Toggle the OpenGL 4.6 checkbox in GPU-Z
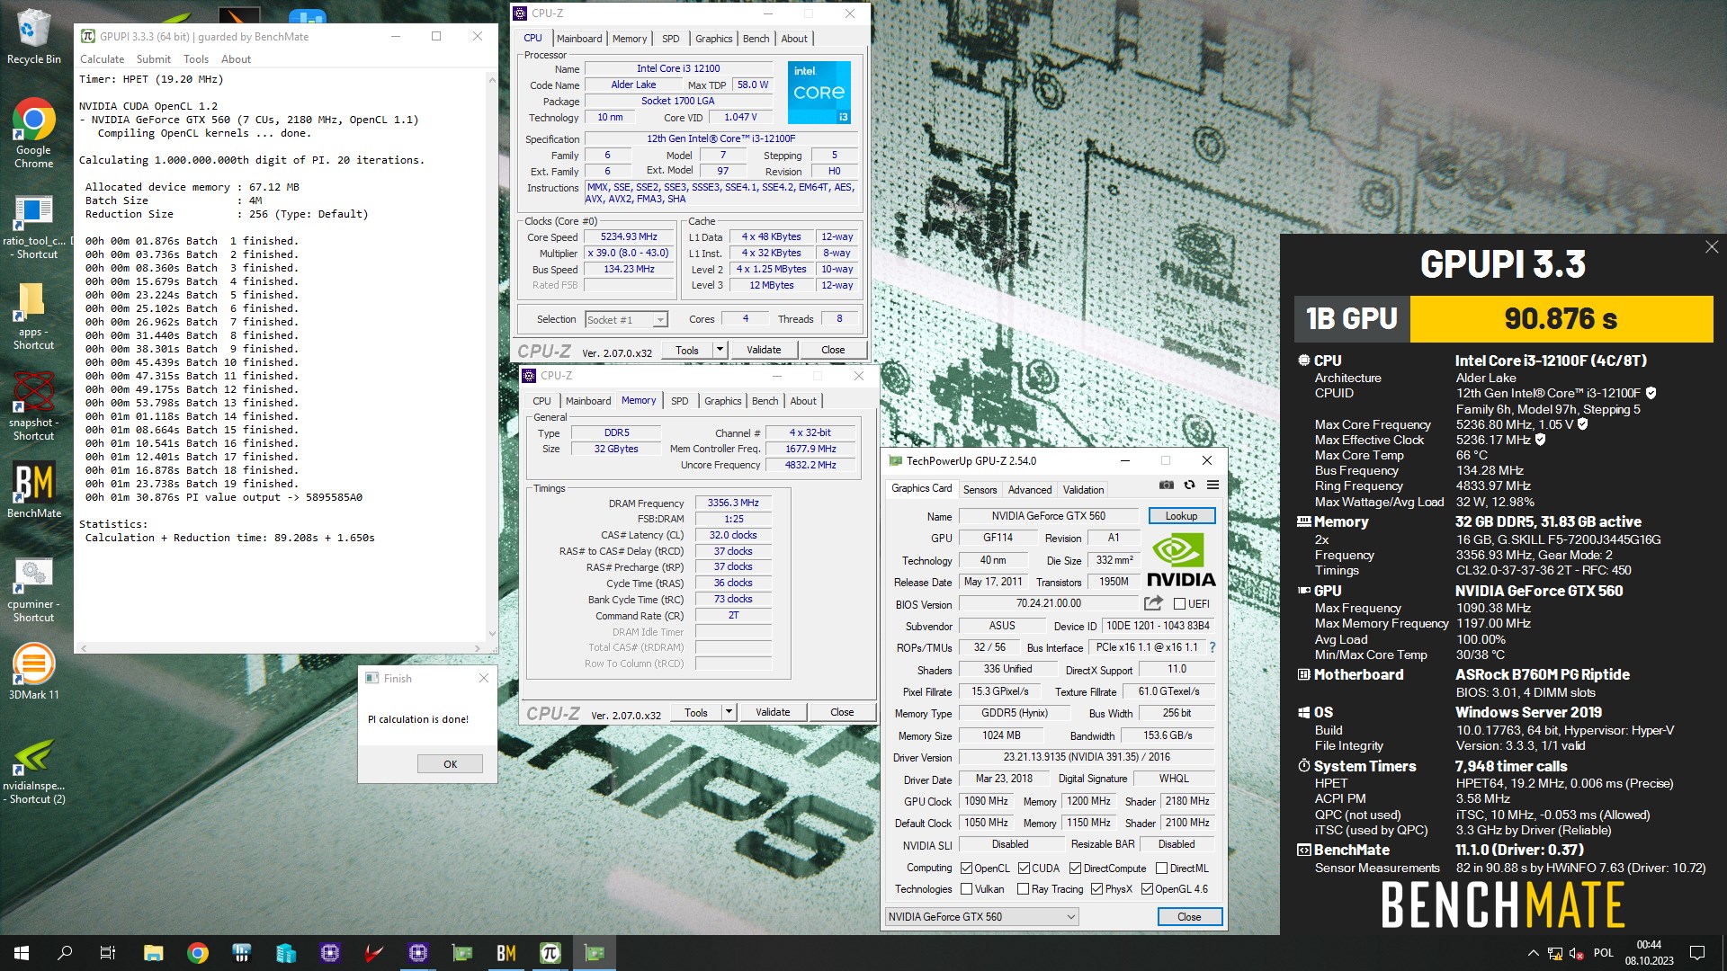Image resolution: width=1727 pixels, height=971 pixels. pos(1147,889)
